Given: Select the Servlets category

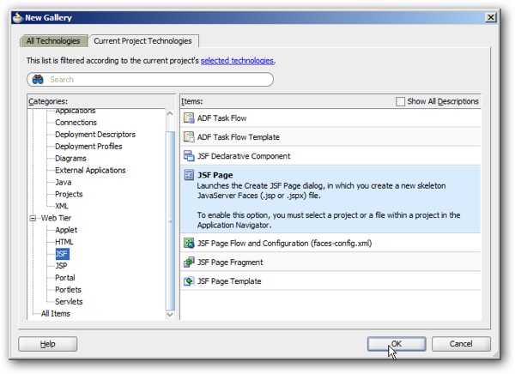Looking at the screenshot, I should [x=69, y=301].
